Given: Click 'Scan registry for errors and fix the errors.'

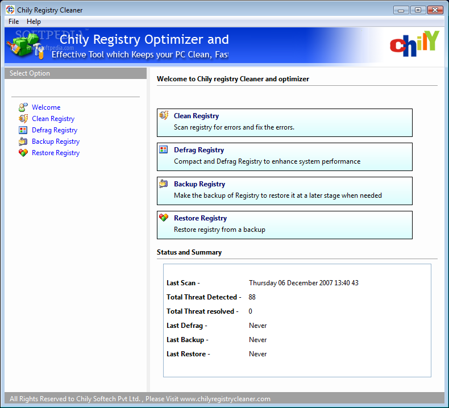Looking at the screenshot, I should pyautogui.click(x=234, y=127).
